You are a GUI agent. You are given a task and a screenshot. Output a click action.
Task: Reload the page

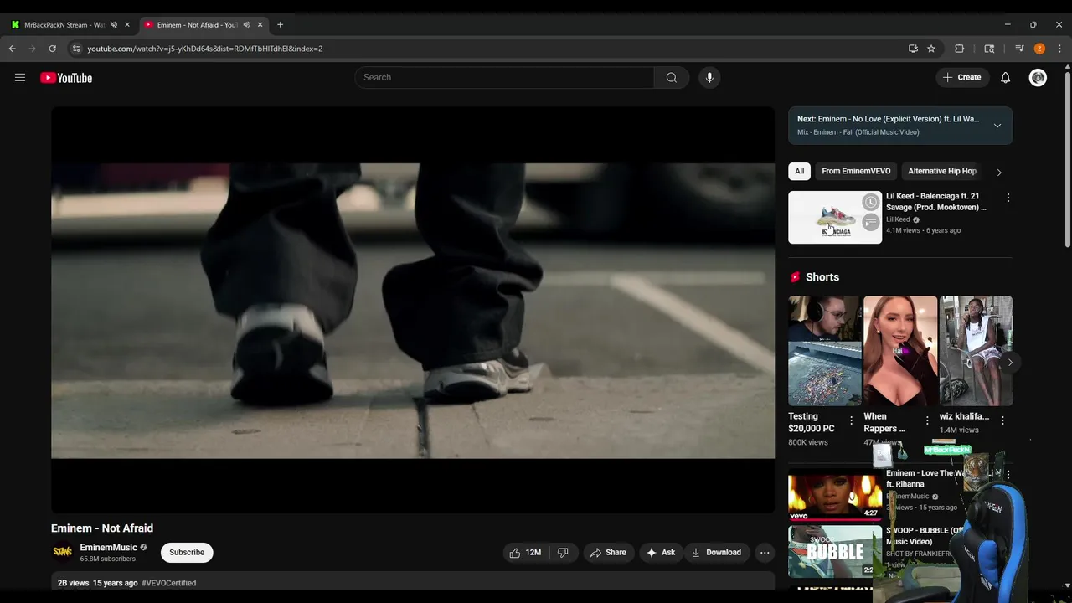pos(52,49)
